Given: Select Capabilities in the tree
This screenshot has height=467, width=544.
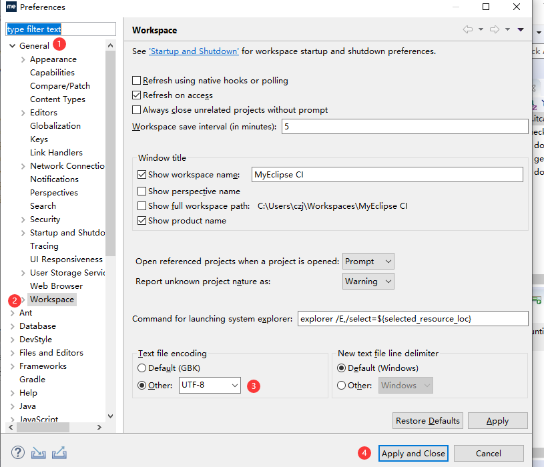Looking at the screenshot, I should click(52, 73).
